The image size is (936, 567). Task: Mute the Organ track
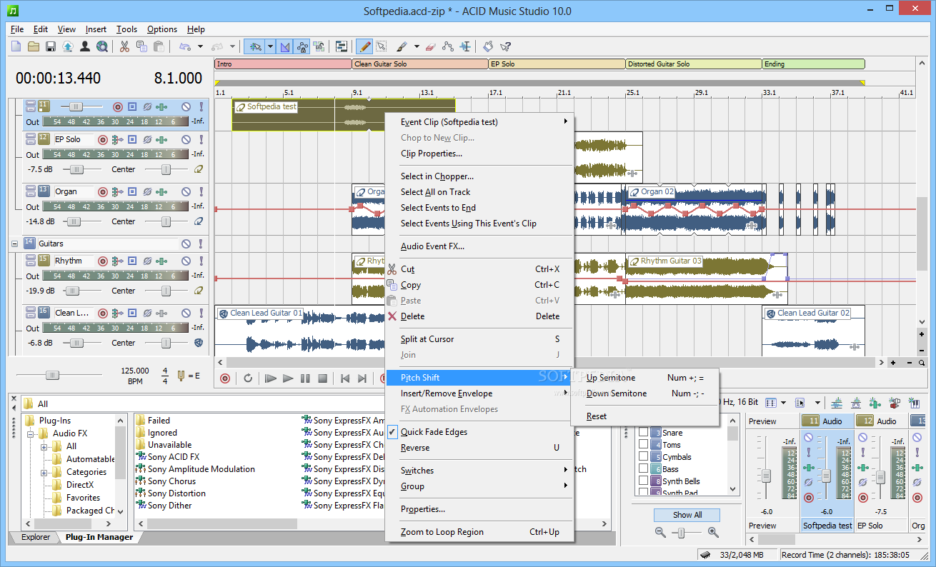[185, 191]
